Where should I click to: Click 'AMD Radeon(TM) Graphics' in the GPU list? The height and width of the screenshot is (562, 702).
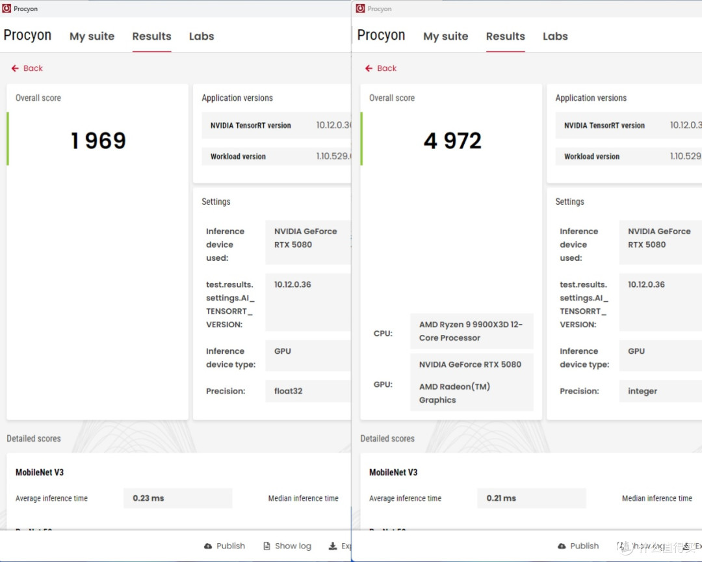click(454, 393)
